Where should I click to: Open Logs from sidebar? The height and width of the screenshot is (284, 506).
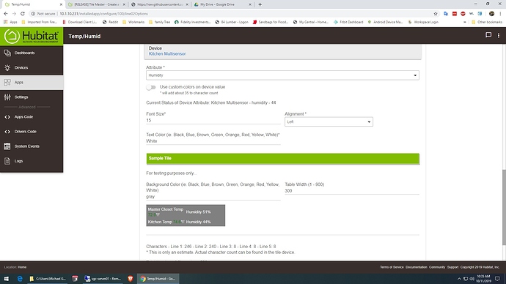pos(32,161)
